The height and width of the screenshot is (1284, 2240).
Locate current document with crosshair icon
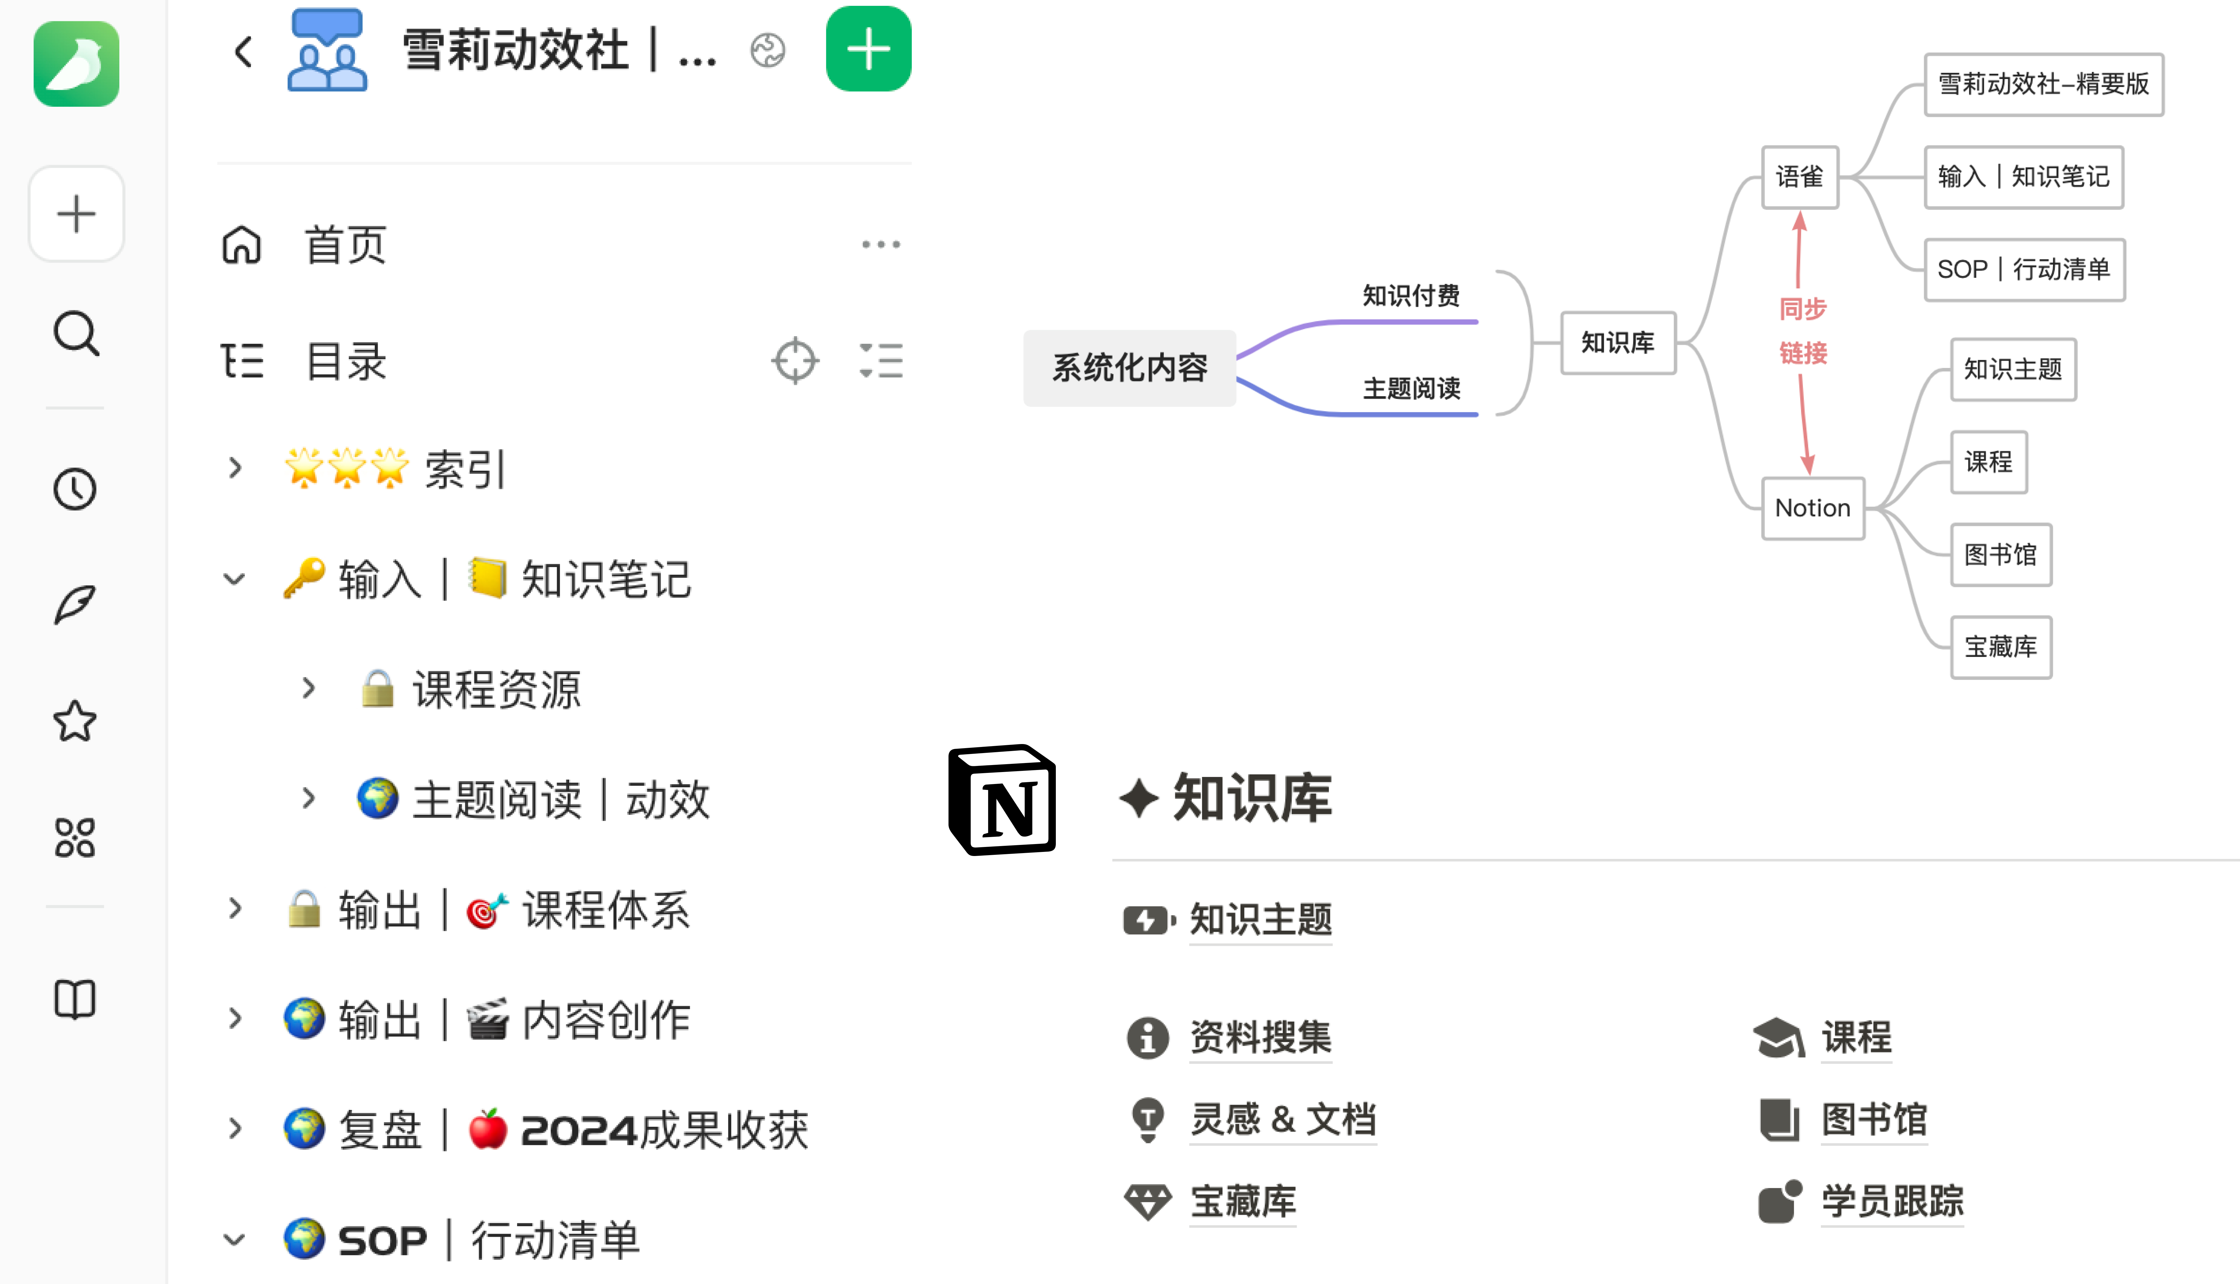click(795, 361)
